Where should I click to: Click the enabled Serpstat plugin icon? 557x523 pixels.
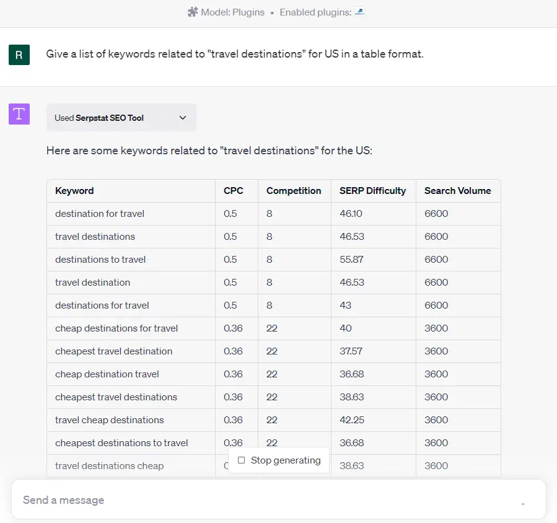click(x=359, y=12)
